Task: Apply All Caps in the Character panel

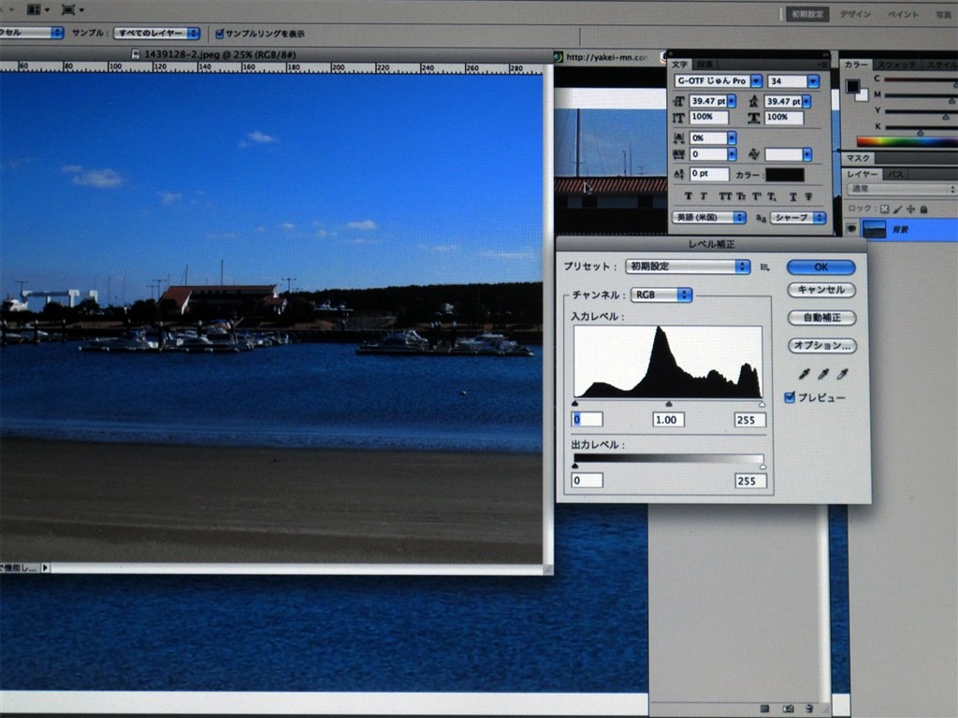Action: 725,196
